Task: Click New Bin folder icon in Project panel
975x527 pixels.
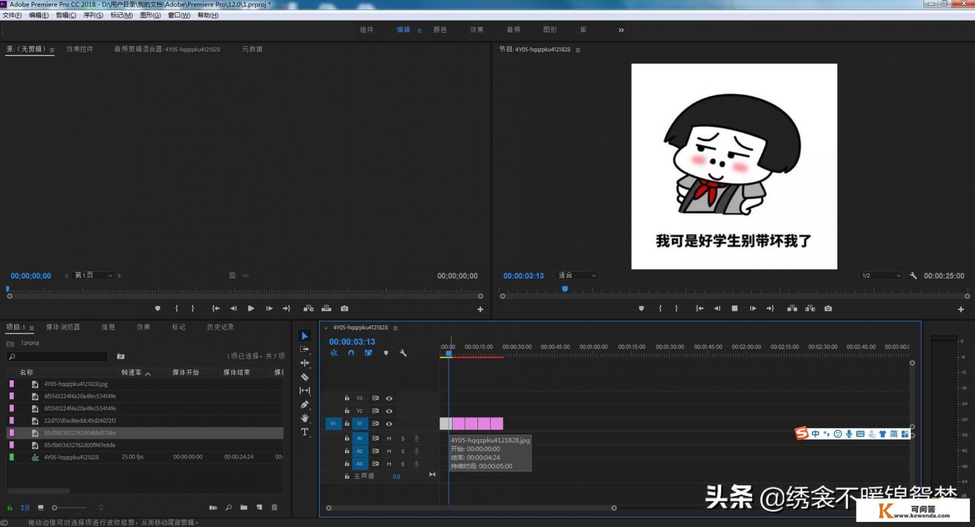Action: pyautogui.click(x=244, y=507)
